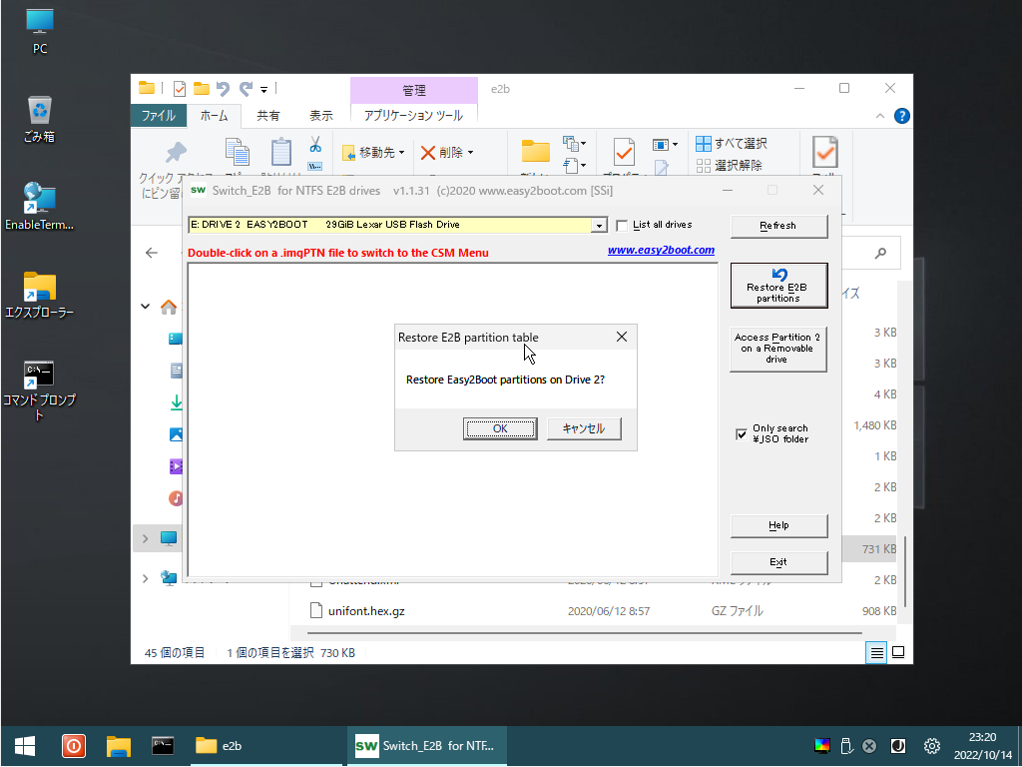Open the 移動先 dropdown in ribbon

373,153
